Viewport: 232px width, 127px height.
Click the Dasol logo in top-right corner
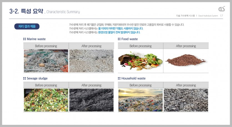tap(221, 9)
